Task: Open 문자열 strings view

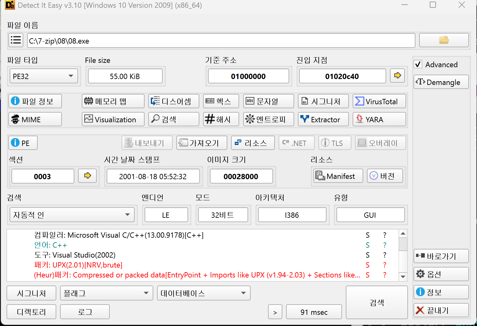Action: 268,101
